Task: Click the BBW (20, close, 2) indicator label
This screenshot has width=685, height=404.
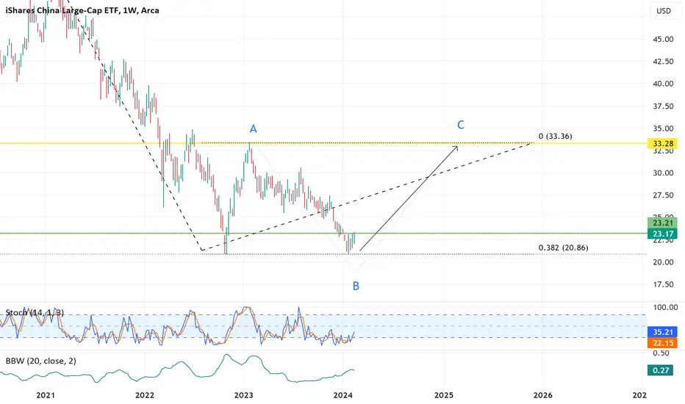Action: [40, 361]
